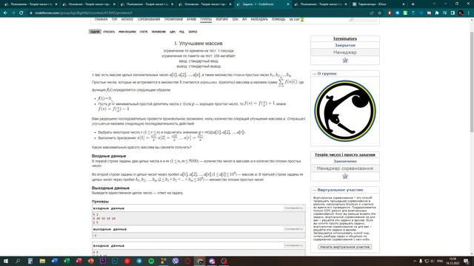Click the page vertical scrollbar
474x266 pixels.
click(x=472, y=81)
